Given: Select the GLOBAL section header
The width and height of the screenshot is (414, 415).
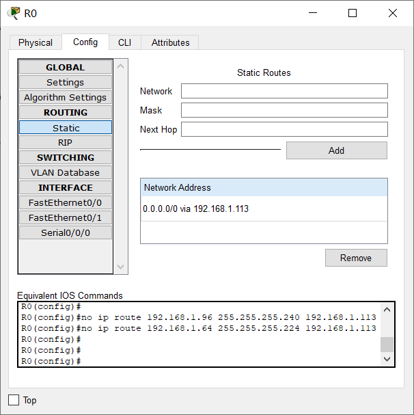Looking at the screenshot, I should 66,67.
